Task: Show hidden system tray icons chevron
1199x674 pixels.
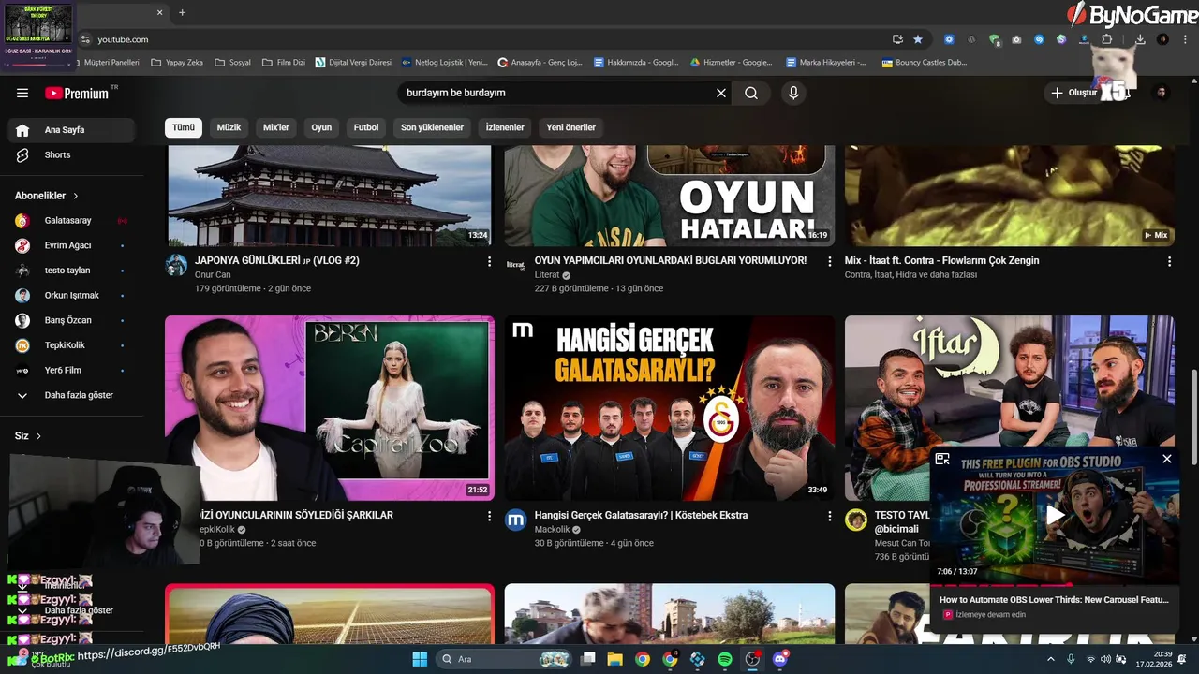Action: tap(1051, 659)
